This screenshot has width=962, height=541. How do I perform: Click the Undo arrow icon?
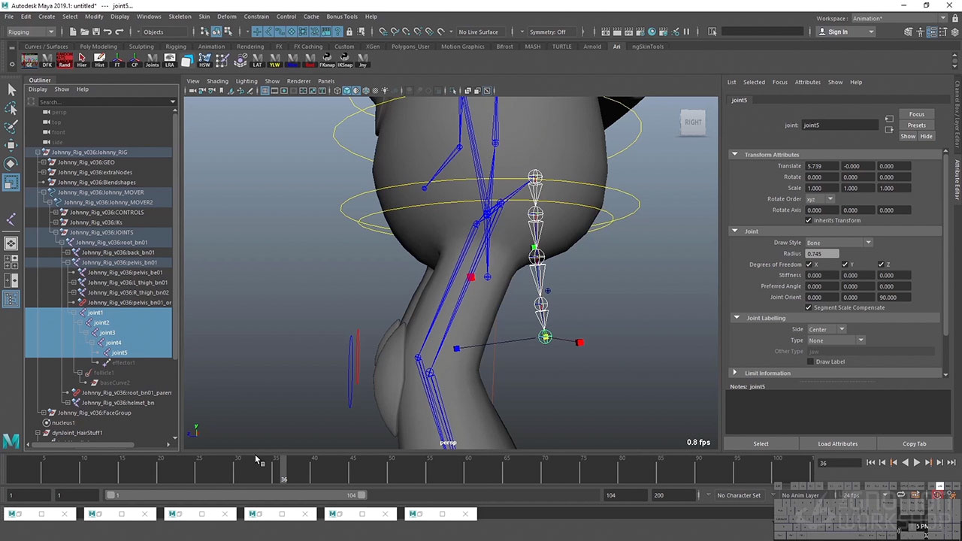[x=107, y=32]
